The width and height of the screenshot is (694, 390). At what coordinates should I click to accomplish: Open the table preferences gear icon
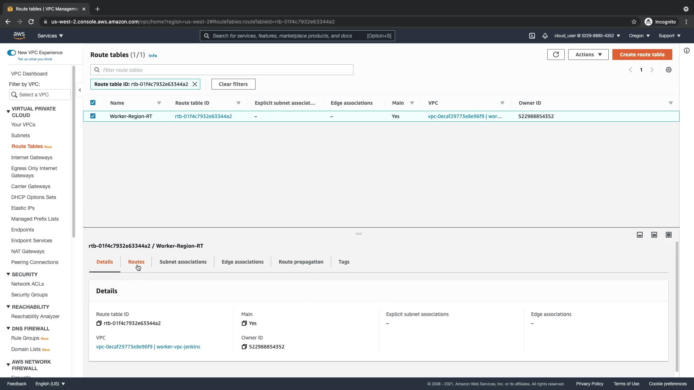point(668,70)
